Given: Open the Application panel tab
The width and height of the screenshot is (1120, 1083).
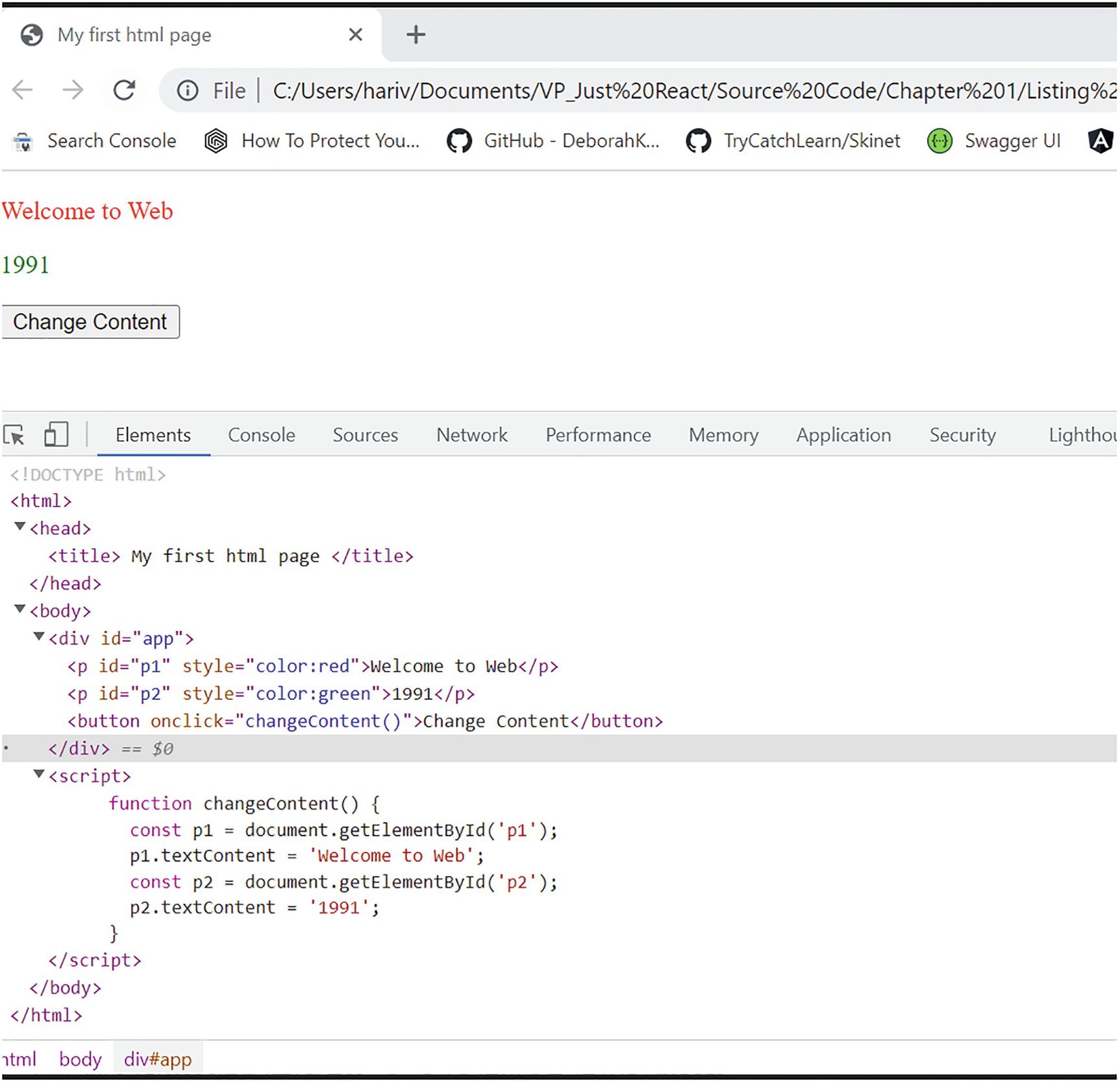Looking at the screenshot, I should (x=843, y=435).
